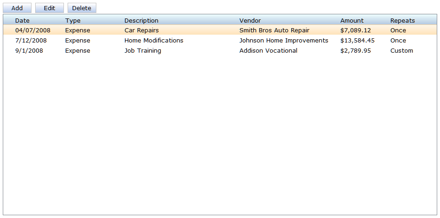
Task: Click the $13,584.45 amount cell
Action: pyautogui.click(x=357, y=40)
